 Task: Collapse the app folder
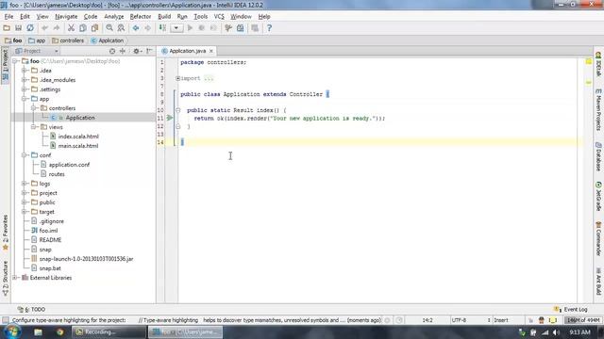(24, 99)
